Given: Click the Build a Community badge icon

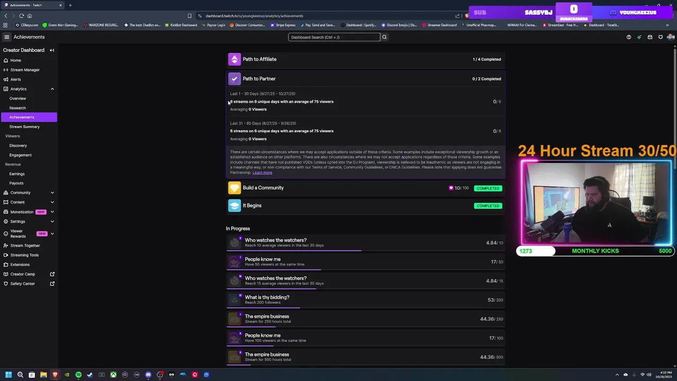Looking at the screenshot, I should (x=234, y=188).
